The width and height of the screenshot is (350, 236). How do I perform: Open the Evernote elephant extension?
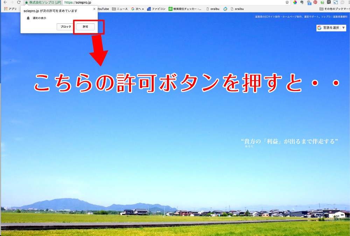coord(301,2)
